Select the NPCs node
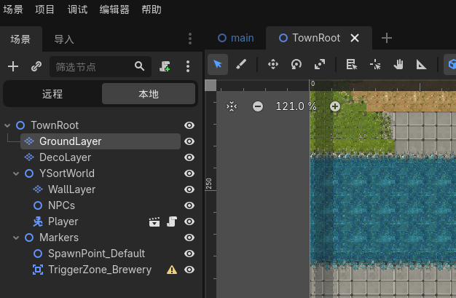The image size is (456, 298). point(61,205)
